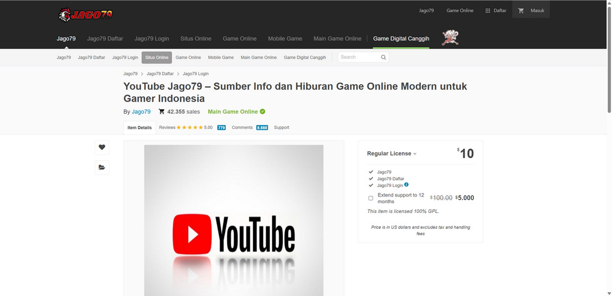The width and height of the screenshot is (612, 296).
Task: Select Situs Online in the main dark navigation
Action: (x=196, y=39)
